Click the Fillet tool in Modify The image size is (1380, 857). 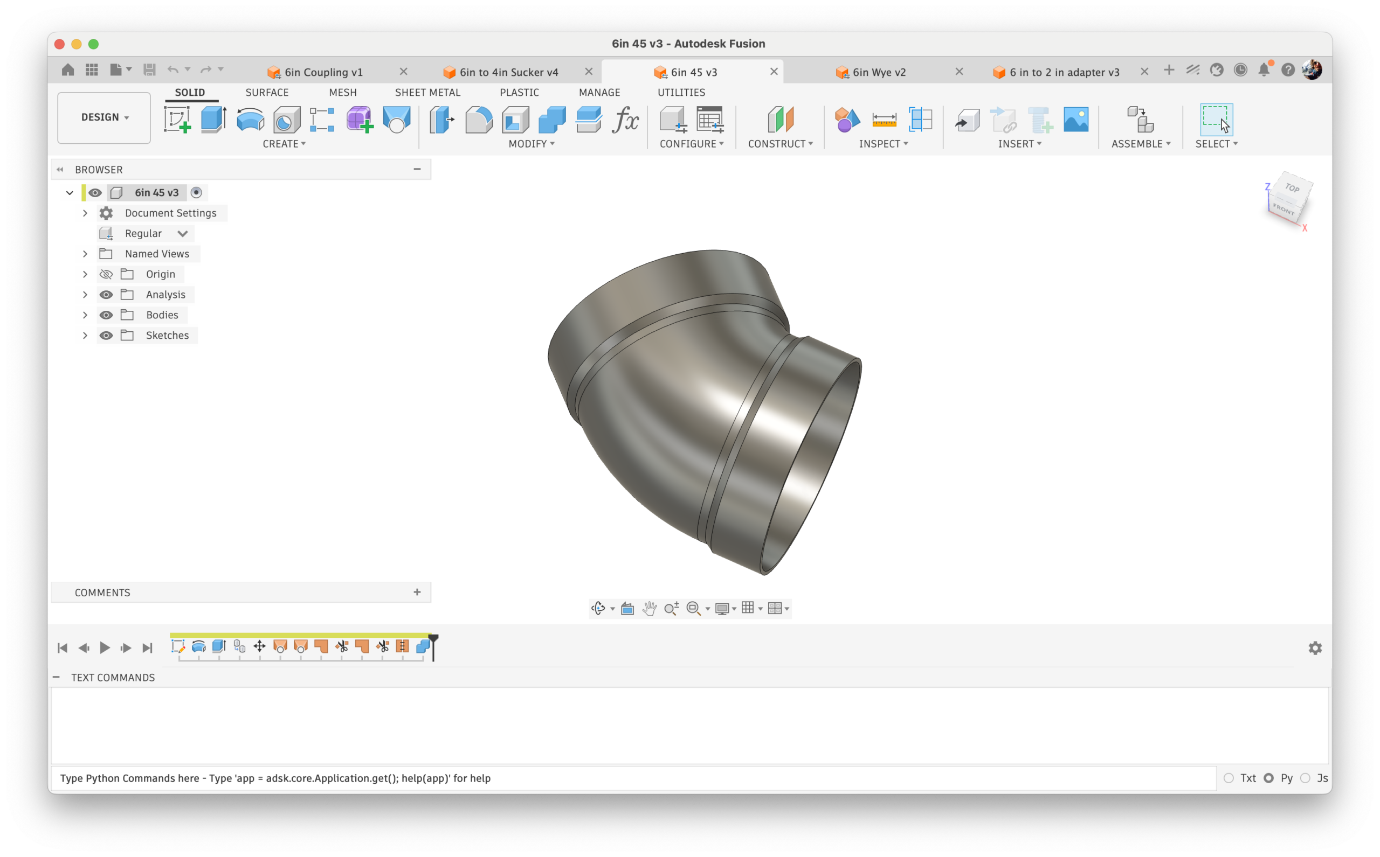pyautogui.click(x=479, y=120)
